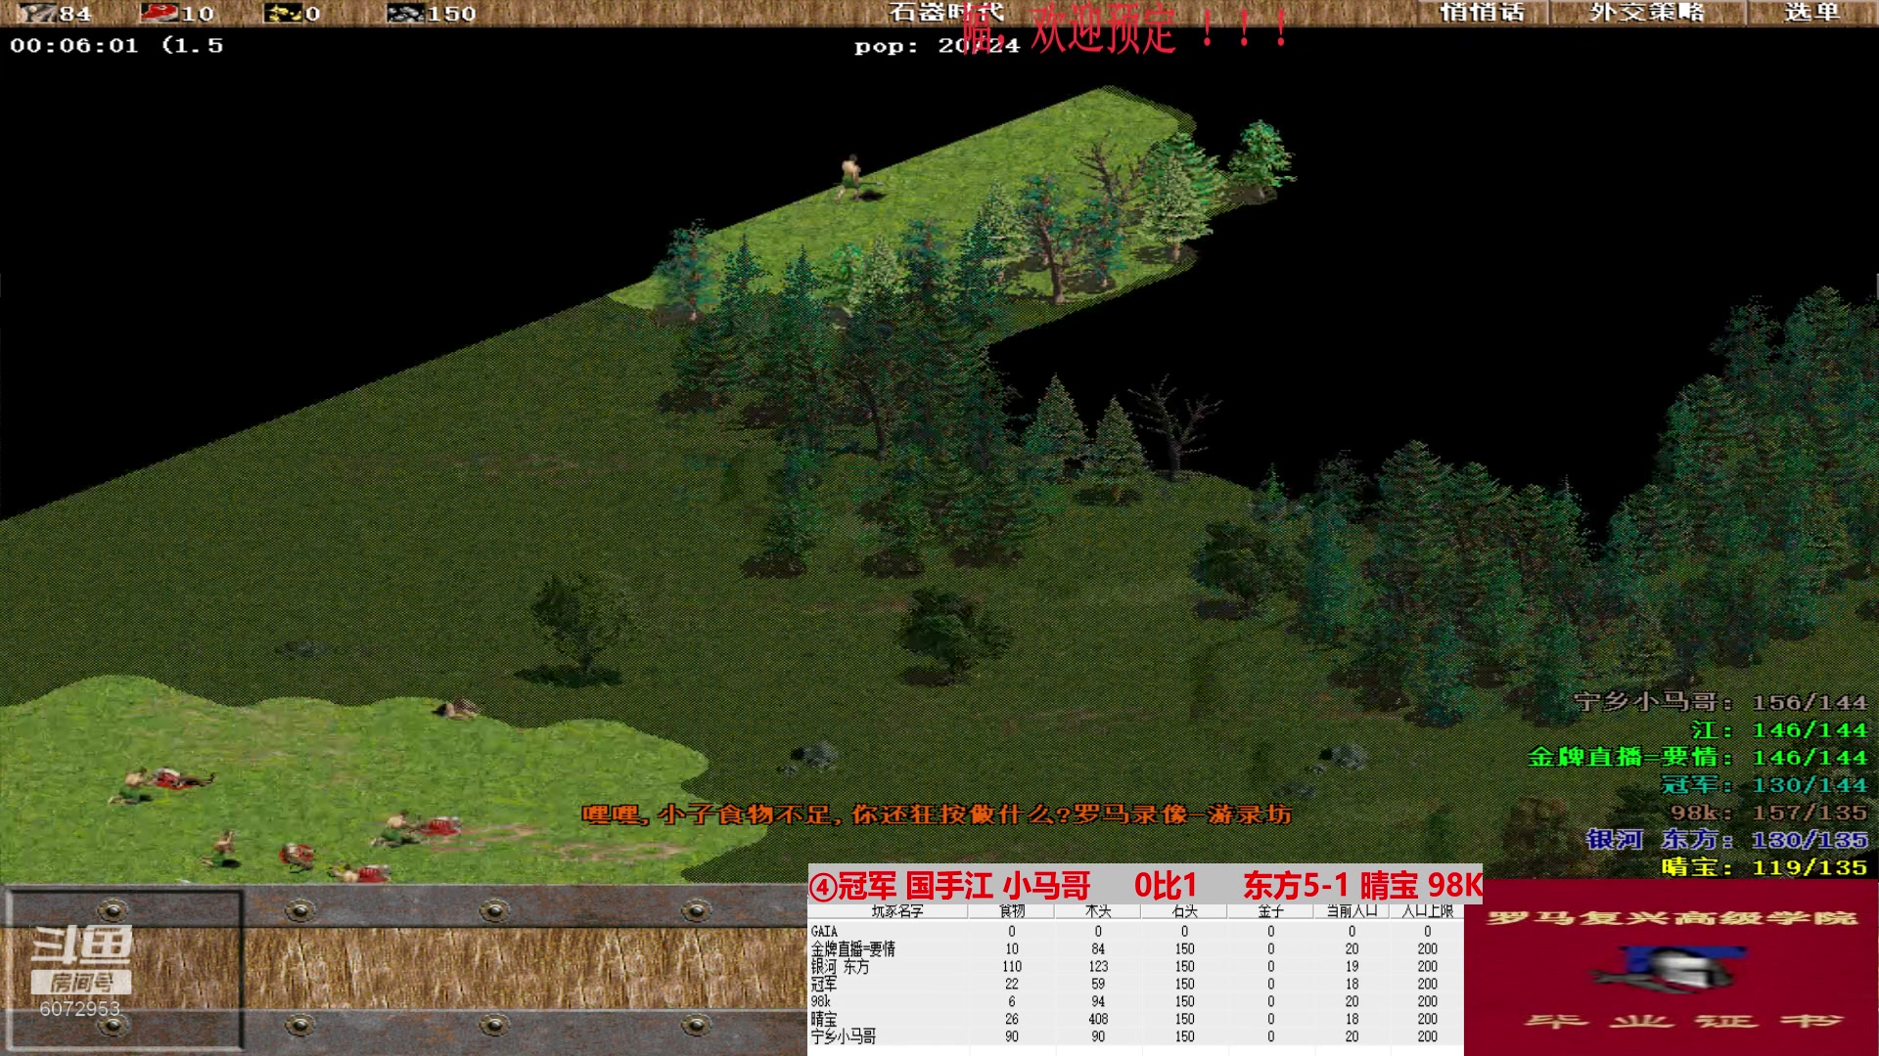
Task: Click the 玩家名字 column header
Action: 896,911
